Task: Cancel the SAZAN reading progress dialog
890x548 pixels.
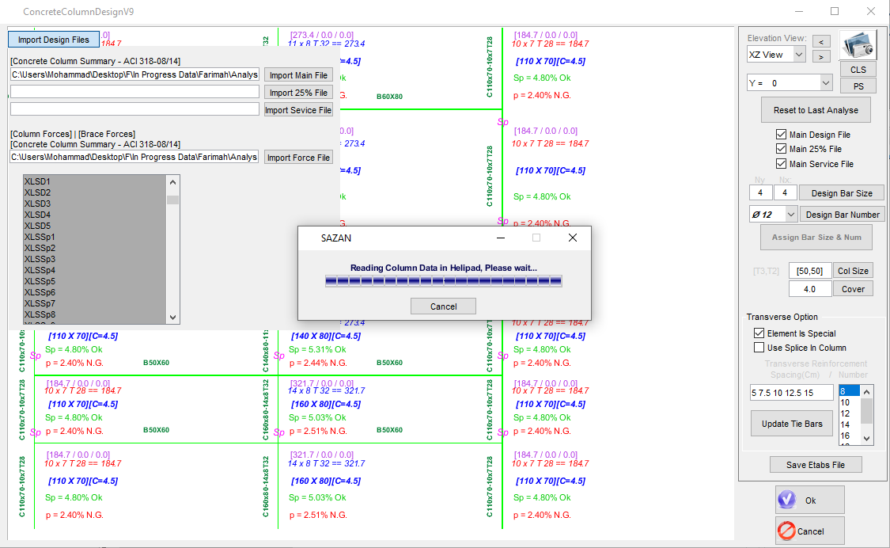Action: (x=443, y=306)
